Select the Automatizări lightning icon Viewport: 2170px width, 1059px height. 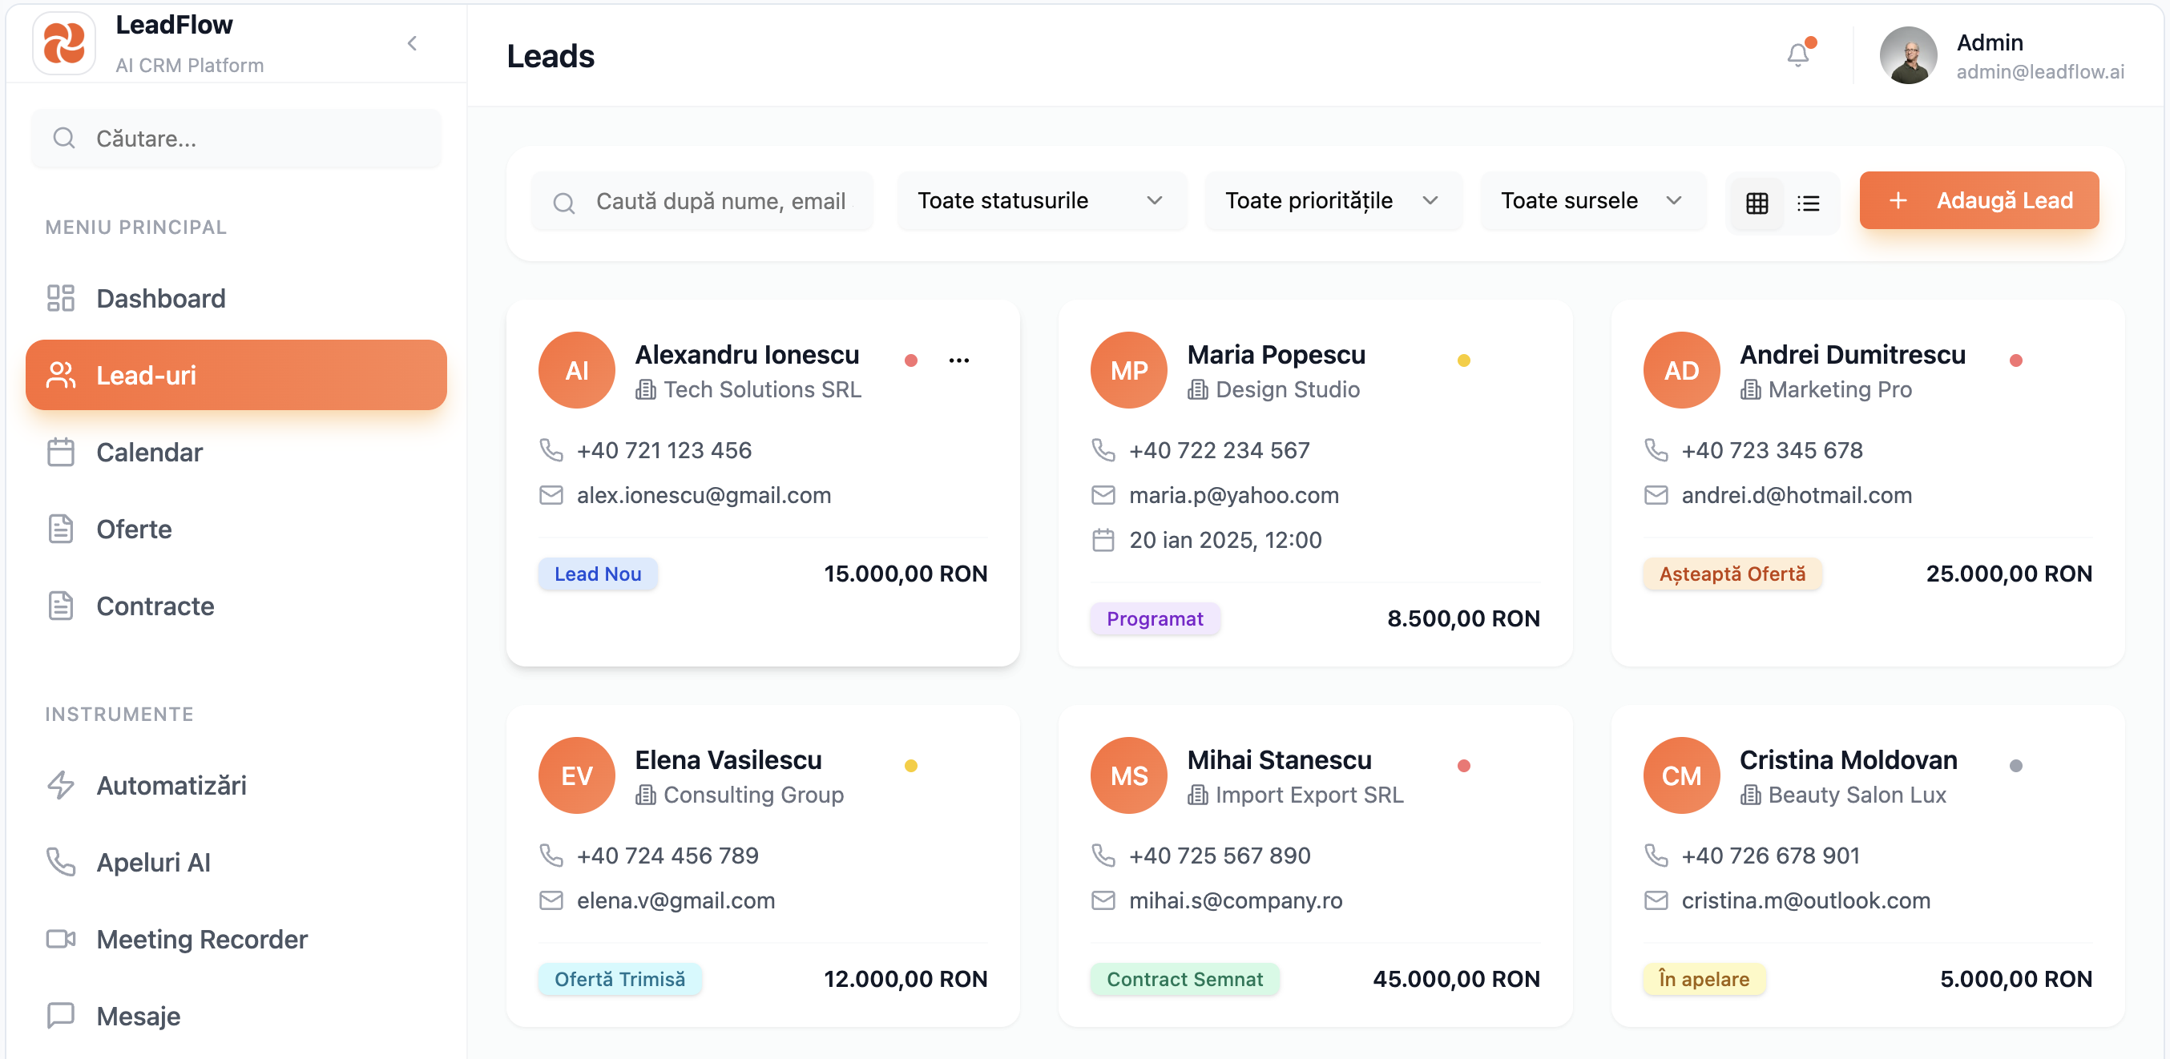click(x=60, y=785)
